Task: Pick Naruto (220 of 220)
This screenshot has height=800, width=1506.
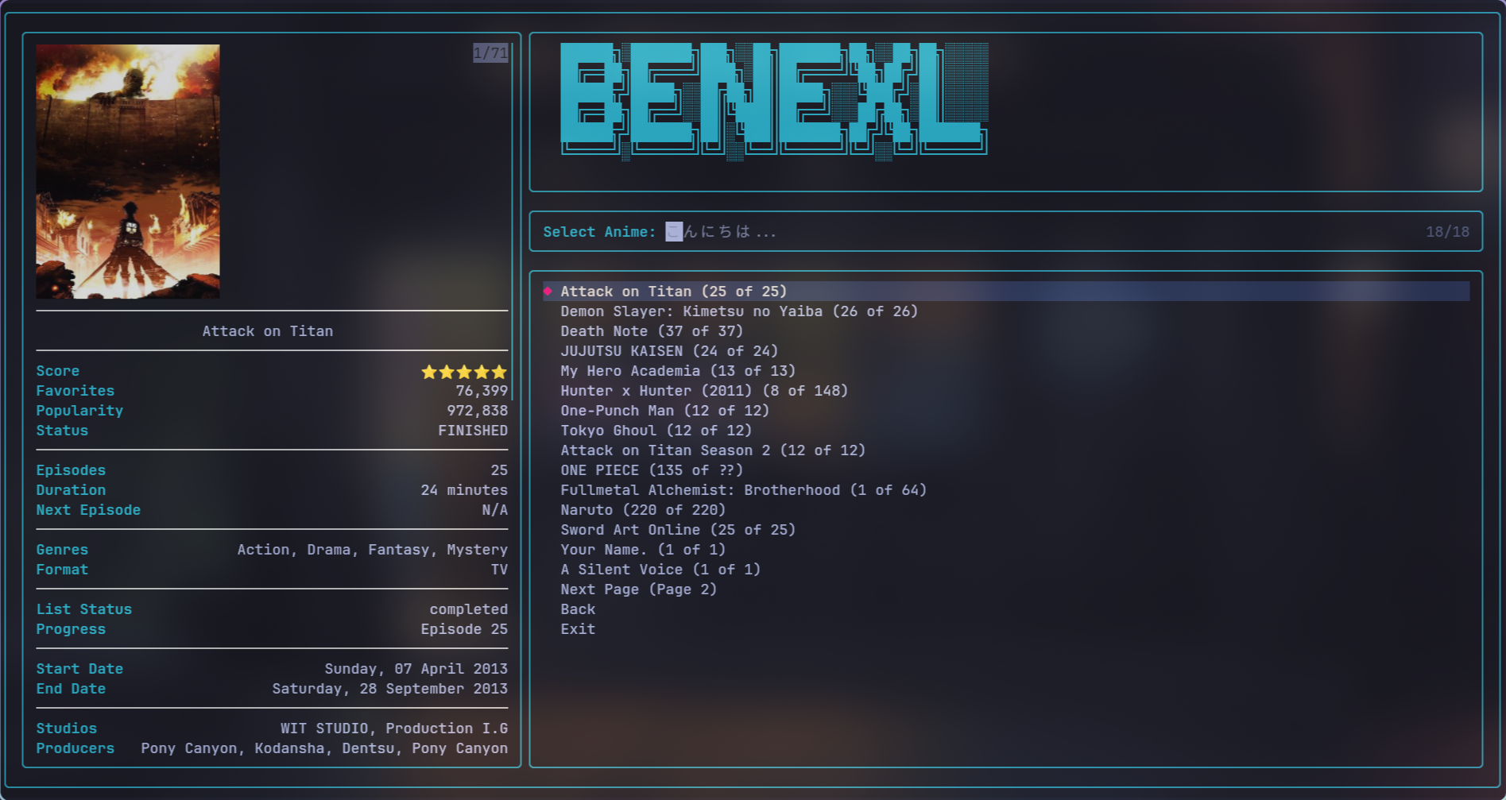Action: pyautogui.click(x=643, y=510)
